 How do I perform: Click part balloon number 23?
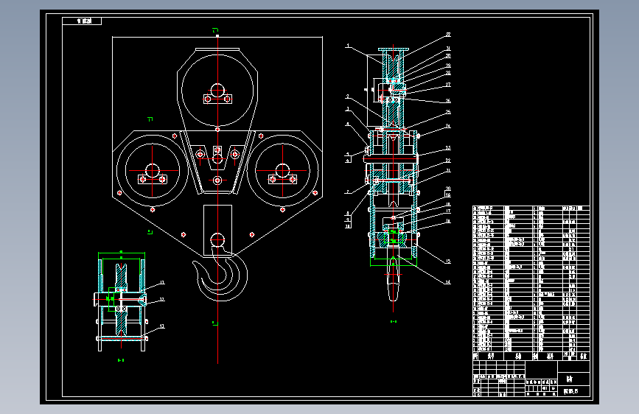448,148
